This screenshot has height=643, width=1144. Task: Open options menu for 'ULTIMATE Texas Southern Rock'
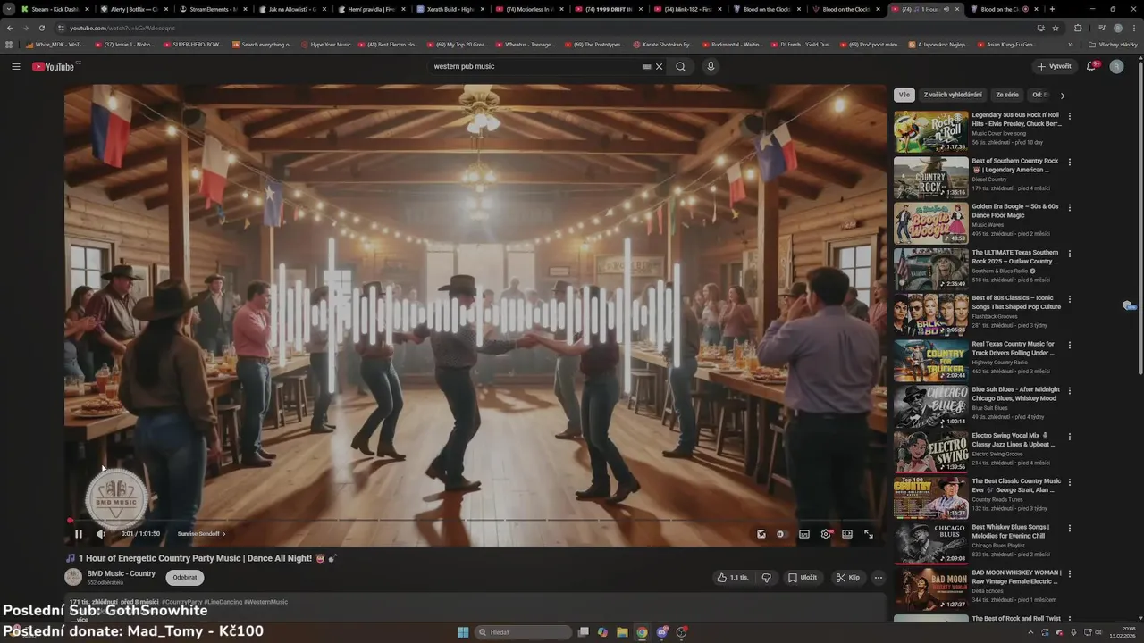[x=1069, y=254]
